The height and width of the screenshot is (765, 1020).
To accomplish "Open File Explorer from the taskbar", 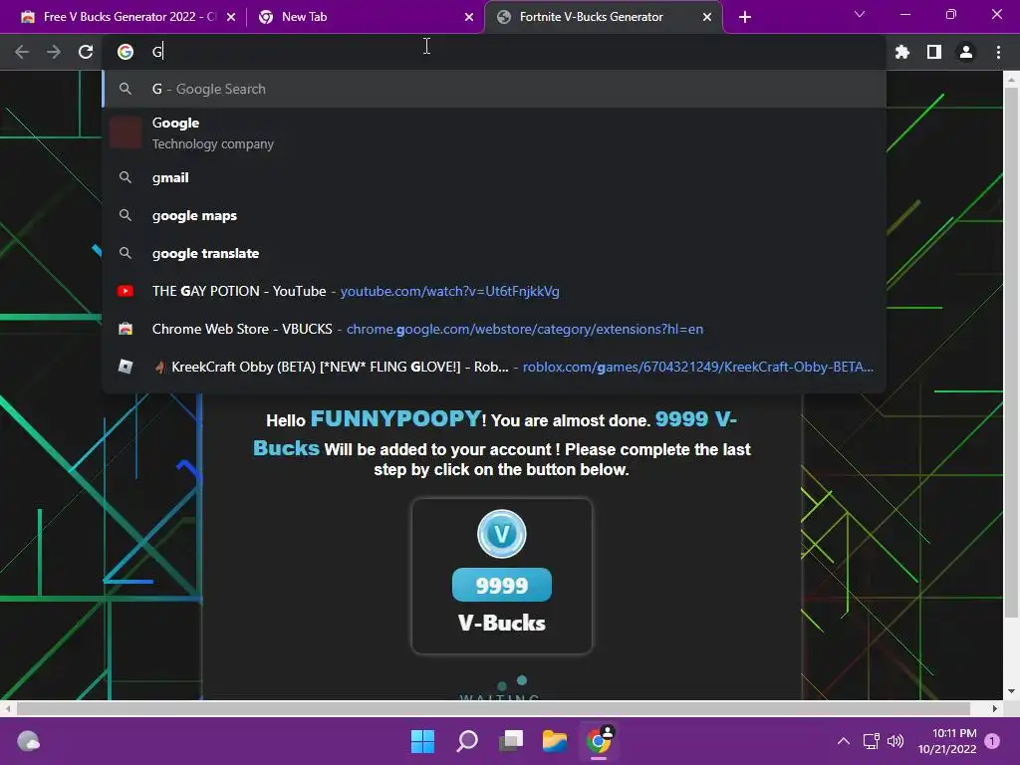I will click(x=555, y=741).
